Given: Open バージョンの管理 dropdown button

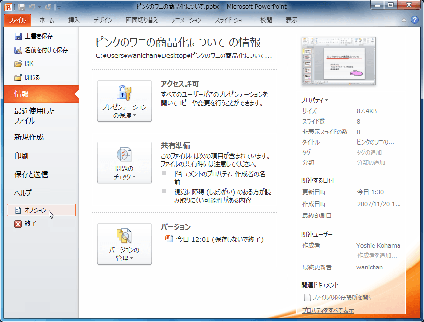Looking at the screenshot, I should point(125,244).
